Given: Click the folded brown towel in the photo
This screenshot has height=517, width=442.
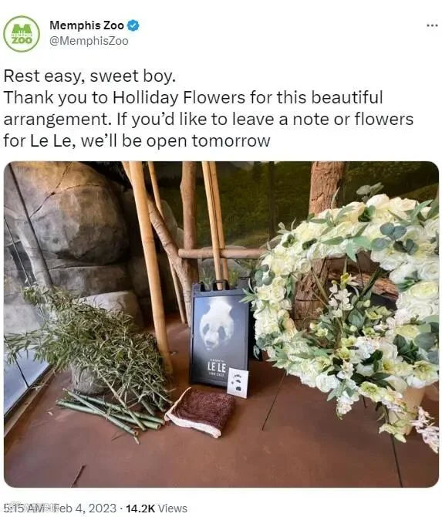Looking at the screenshot, I should click(201, 412).
